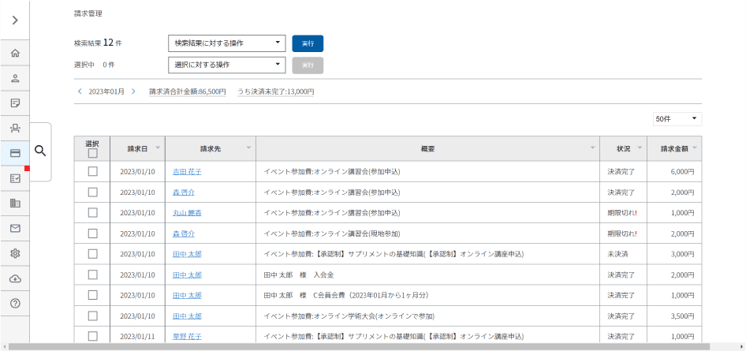Check the select-all checkbox in header
Viewport: 746px width, 351px height.
(92, 154)
